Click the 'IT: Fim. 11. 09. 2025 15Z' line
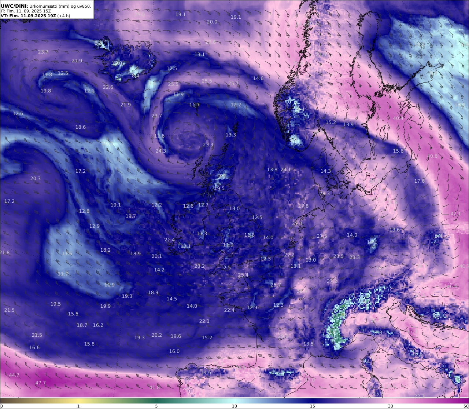 coord(26,11)
